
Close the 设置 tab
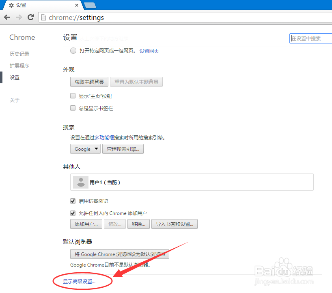pos(77,5)
